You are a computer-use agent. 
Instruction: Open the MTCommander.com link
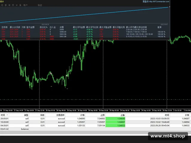tap(159, 1)
